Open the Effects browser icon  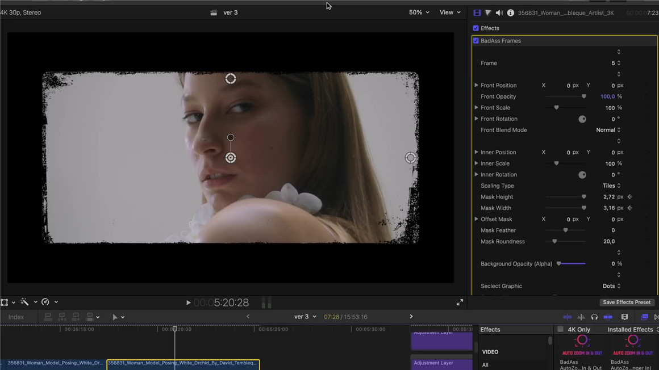[644, 317]
